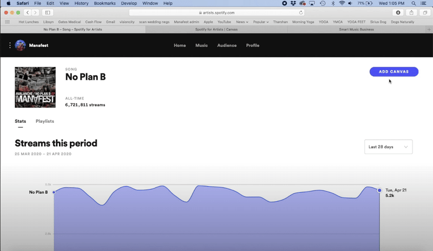Show all tabs overview icon

(425, 12)
